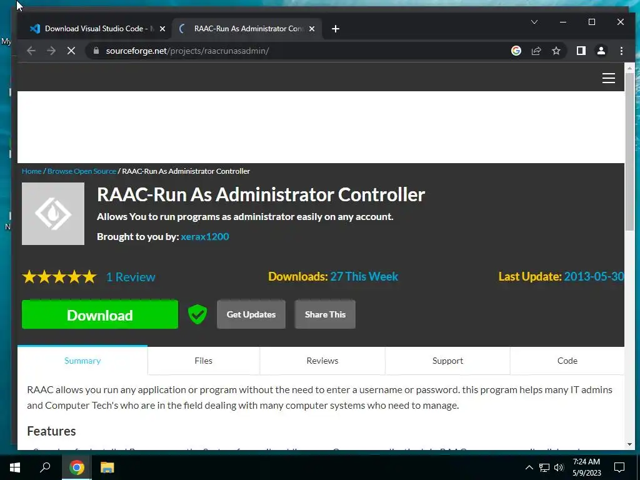Show hidden system tray icons
Viewport: 640px width, 480px height.
click(x=529, y=467)
